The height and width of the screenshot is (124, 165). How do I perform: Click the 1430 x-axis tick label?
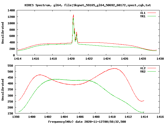point(160,59)
